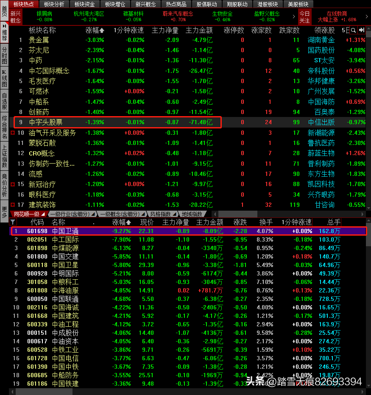Open the 期股联动 tab

click(x=237, y=4)
